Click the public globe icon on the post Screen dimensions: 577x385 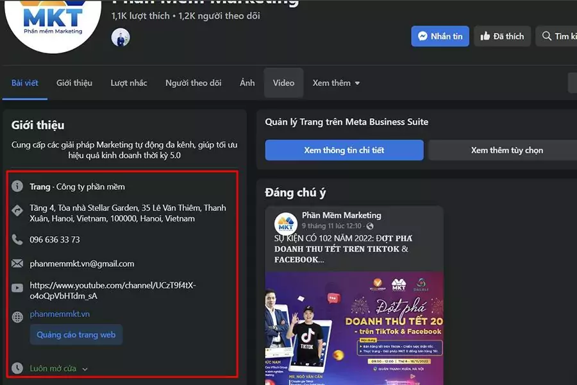[370, 226]
